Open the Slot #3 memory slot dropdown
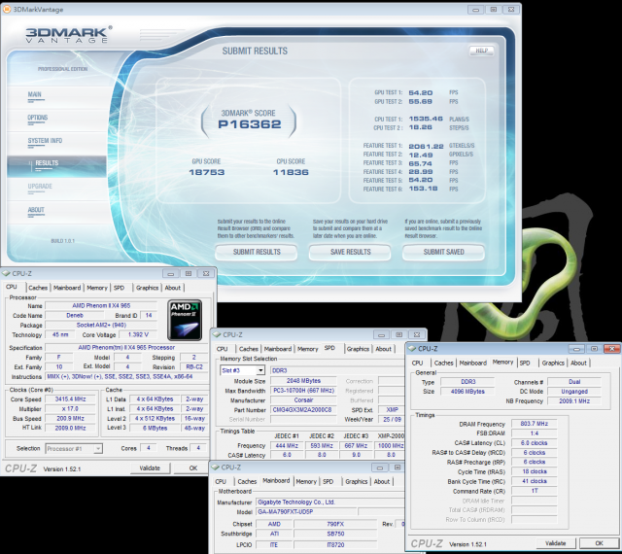This screenshot has height=554, width=622. click(x=260, y=370)
